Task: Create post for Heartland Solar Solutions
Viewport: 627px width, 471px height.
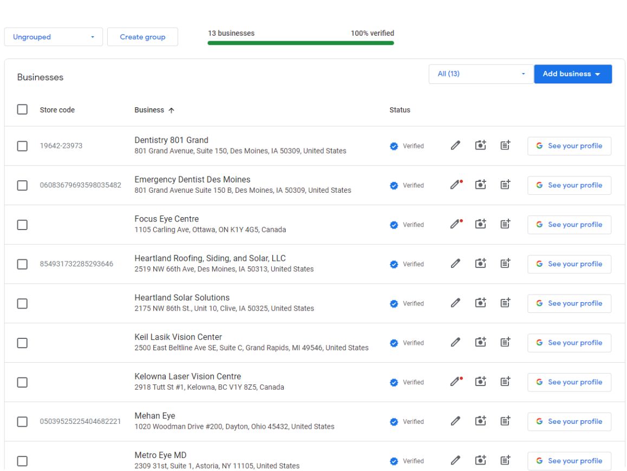Action: click(505, 302)
